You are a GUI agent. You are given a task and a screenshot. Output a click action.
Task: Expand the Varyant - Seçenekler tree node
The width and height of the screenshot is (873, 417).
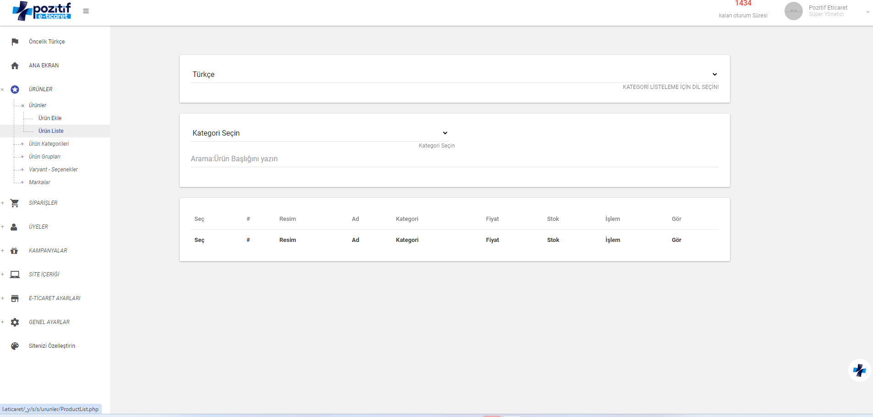(22, 170)
